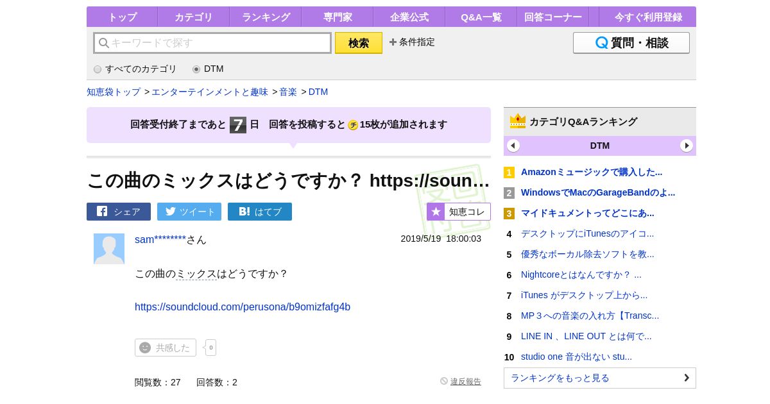Screen dimensions: 770x404
Task: Open the DTM breadcrumb link
Action: click(x=318, y=92)
